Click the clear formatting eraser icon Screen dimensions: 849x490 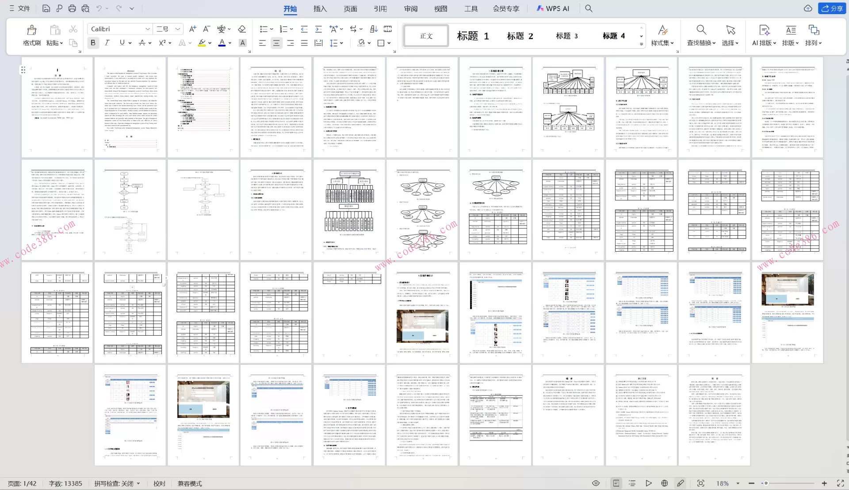coord(241,29)
